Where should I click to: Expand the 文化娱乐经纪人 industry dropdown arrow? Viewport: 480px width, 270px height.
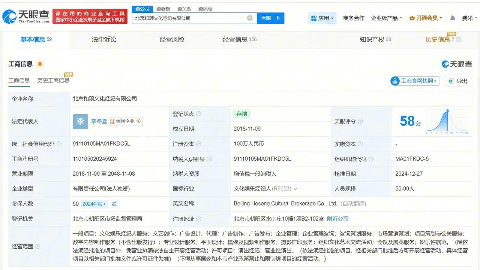point(295,189)
